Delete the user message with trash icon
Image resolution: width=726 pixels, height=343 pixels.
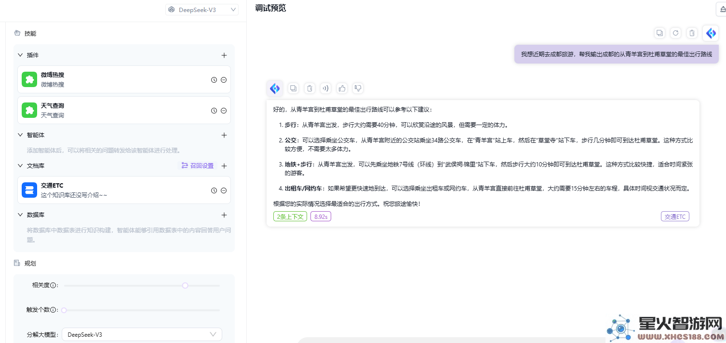692,33
